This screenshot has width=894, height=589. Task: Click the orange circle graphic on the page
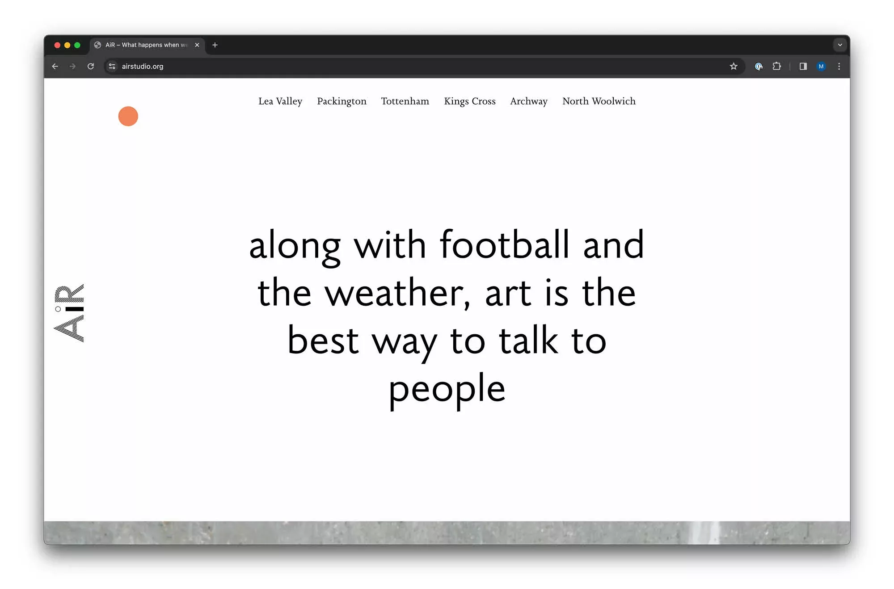coord(128,116)
